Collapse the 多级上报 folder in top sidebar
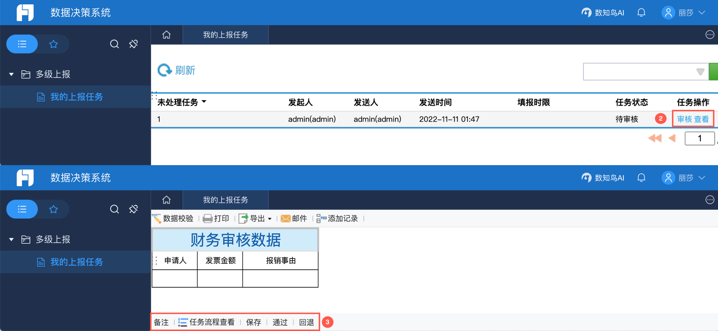Screen dimensions: 718x331 pos(12,74)
